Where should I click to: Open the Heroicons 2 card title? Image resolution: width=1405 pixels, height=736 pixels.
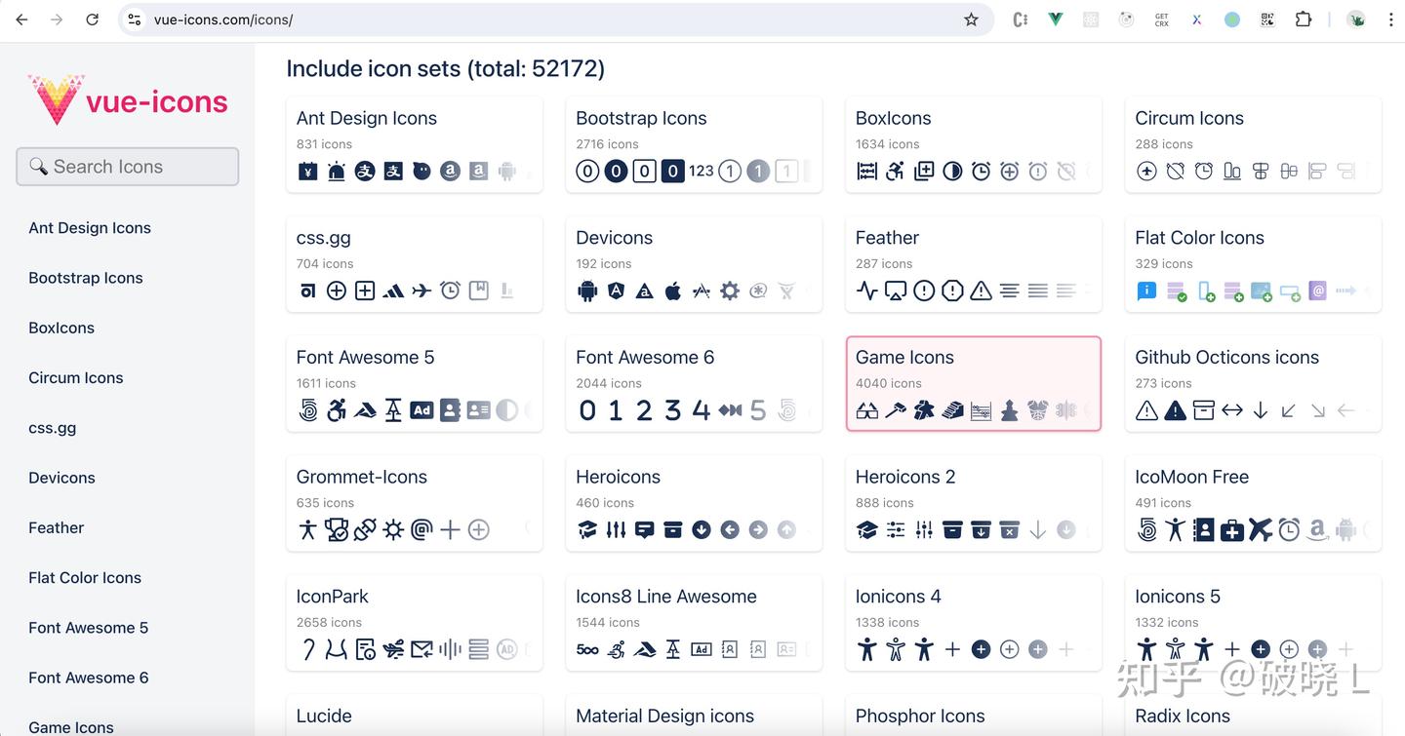pyautogui.click(x=905, y=477)
